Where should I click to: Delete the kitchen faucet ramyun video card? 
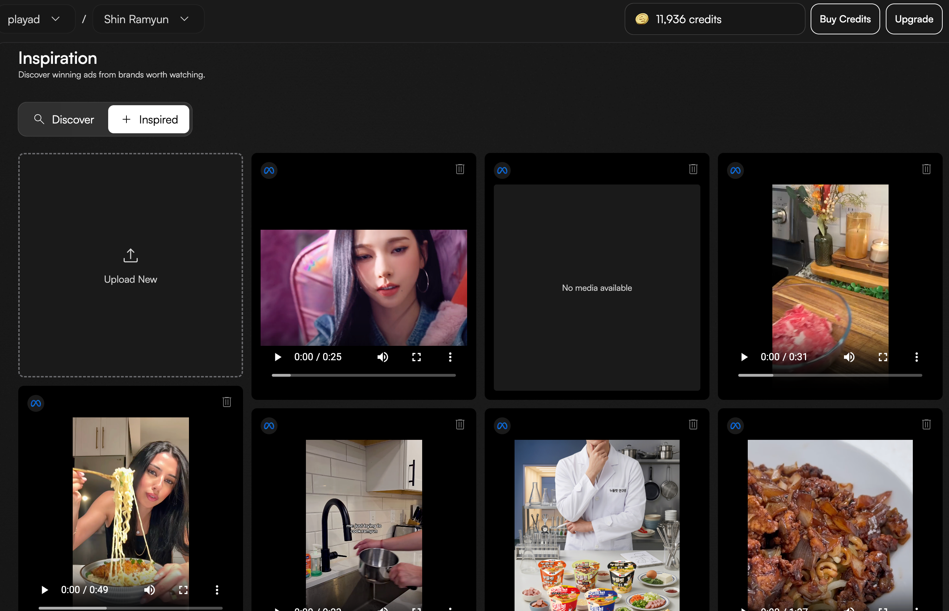coord(460,425)
